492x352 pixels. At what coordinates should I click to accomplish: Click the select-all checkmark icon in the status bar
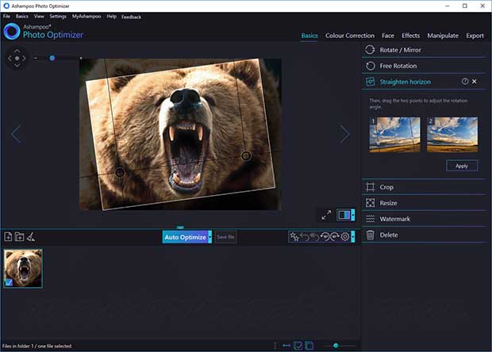click(x=298, y=346)
